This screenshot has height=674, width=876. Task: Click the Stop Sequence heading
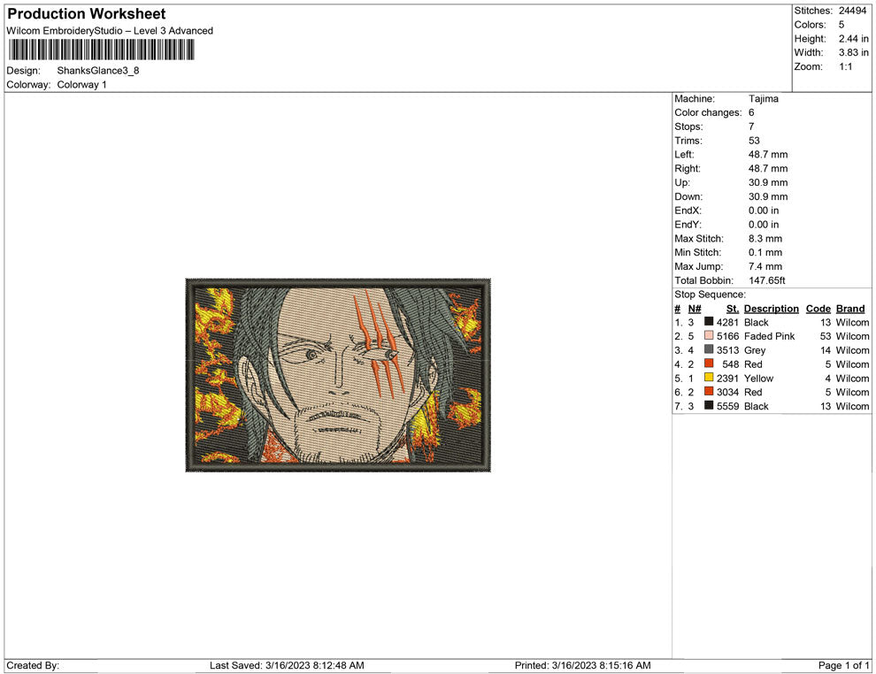pyautogui.click(x=710, y=295)
